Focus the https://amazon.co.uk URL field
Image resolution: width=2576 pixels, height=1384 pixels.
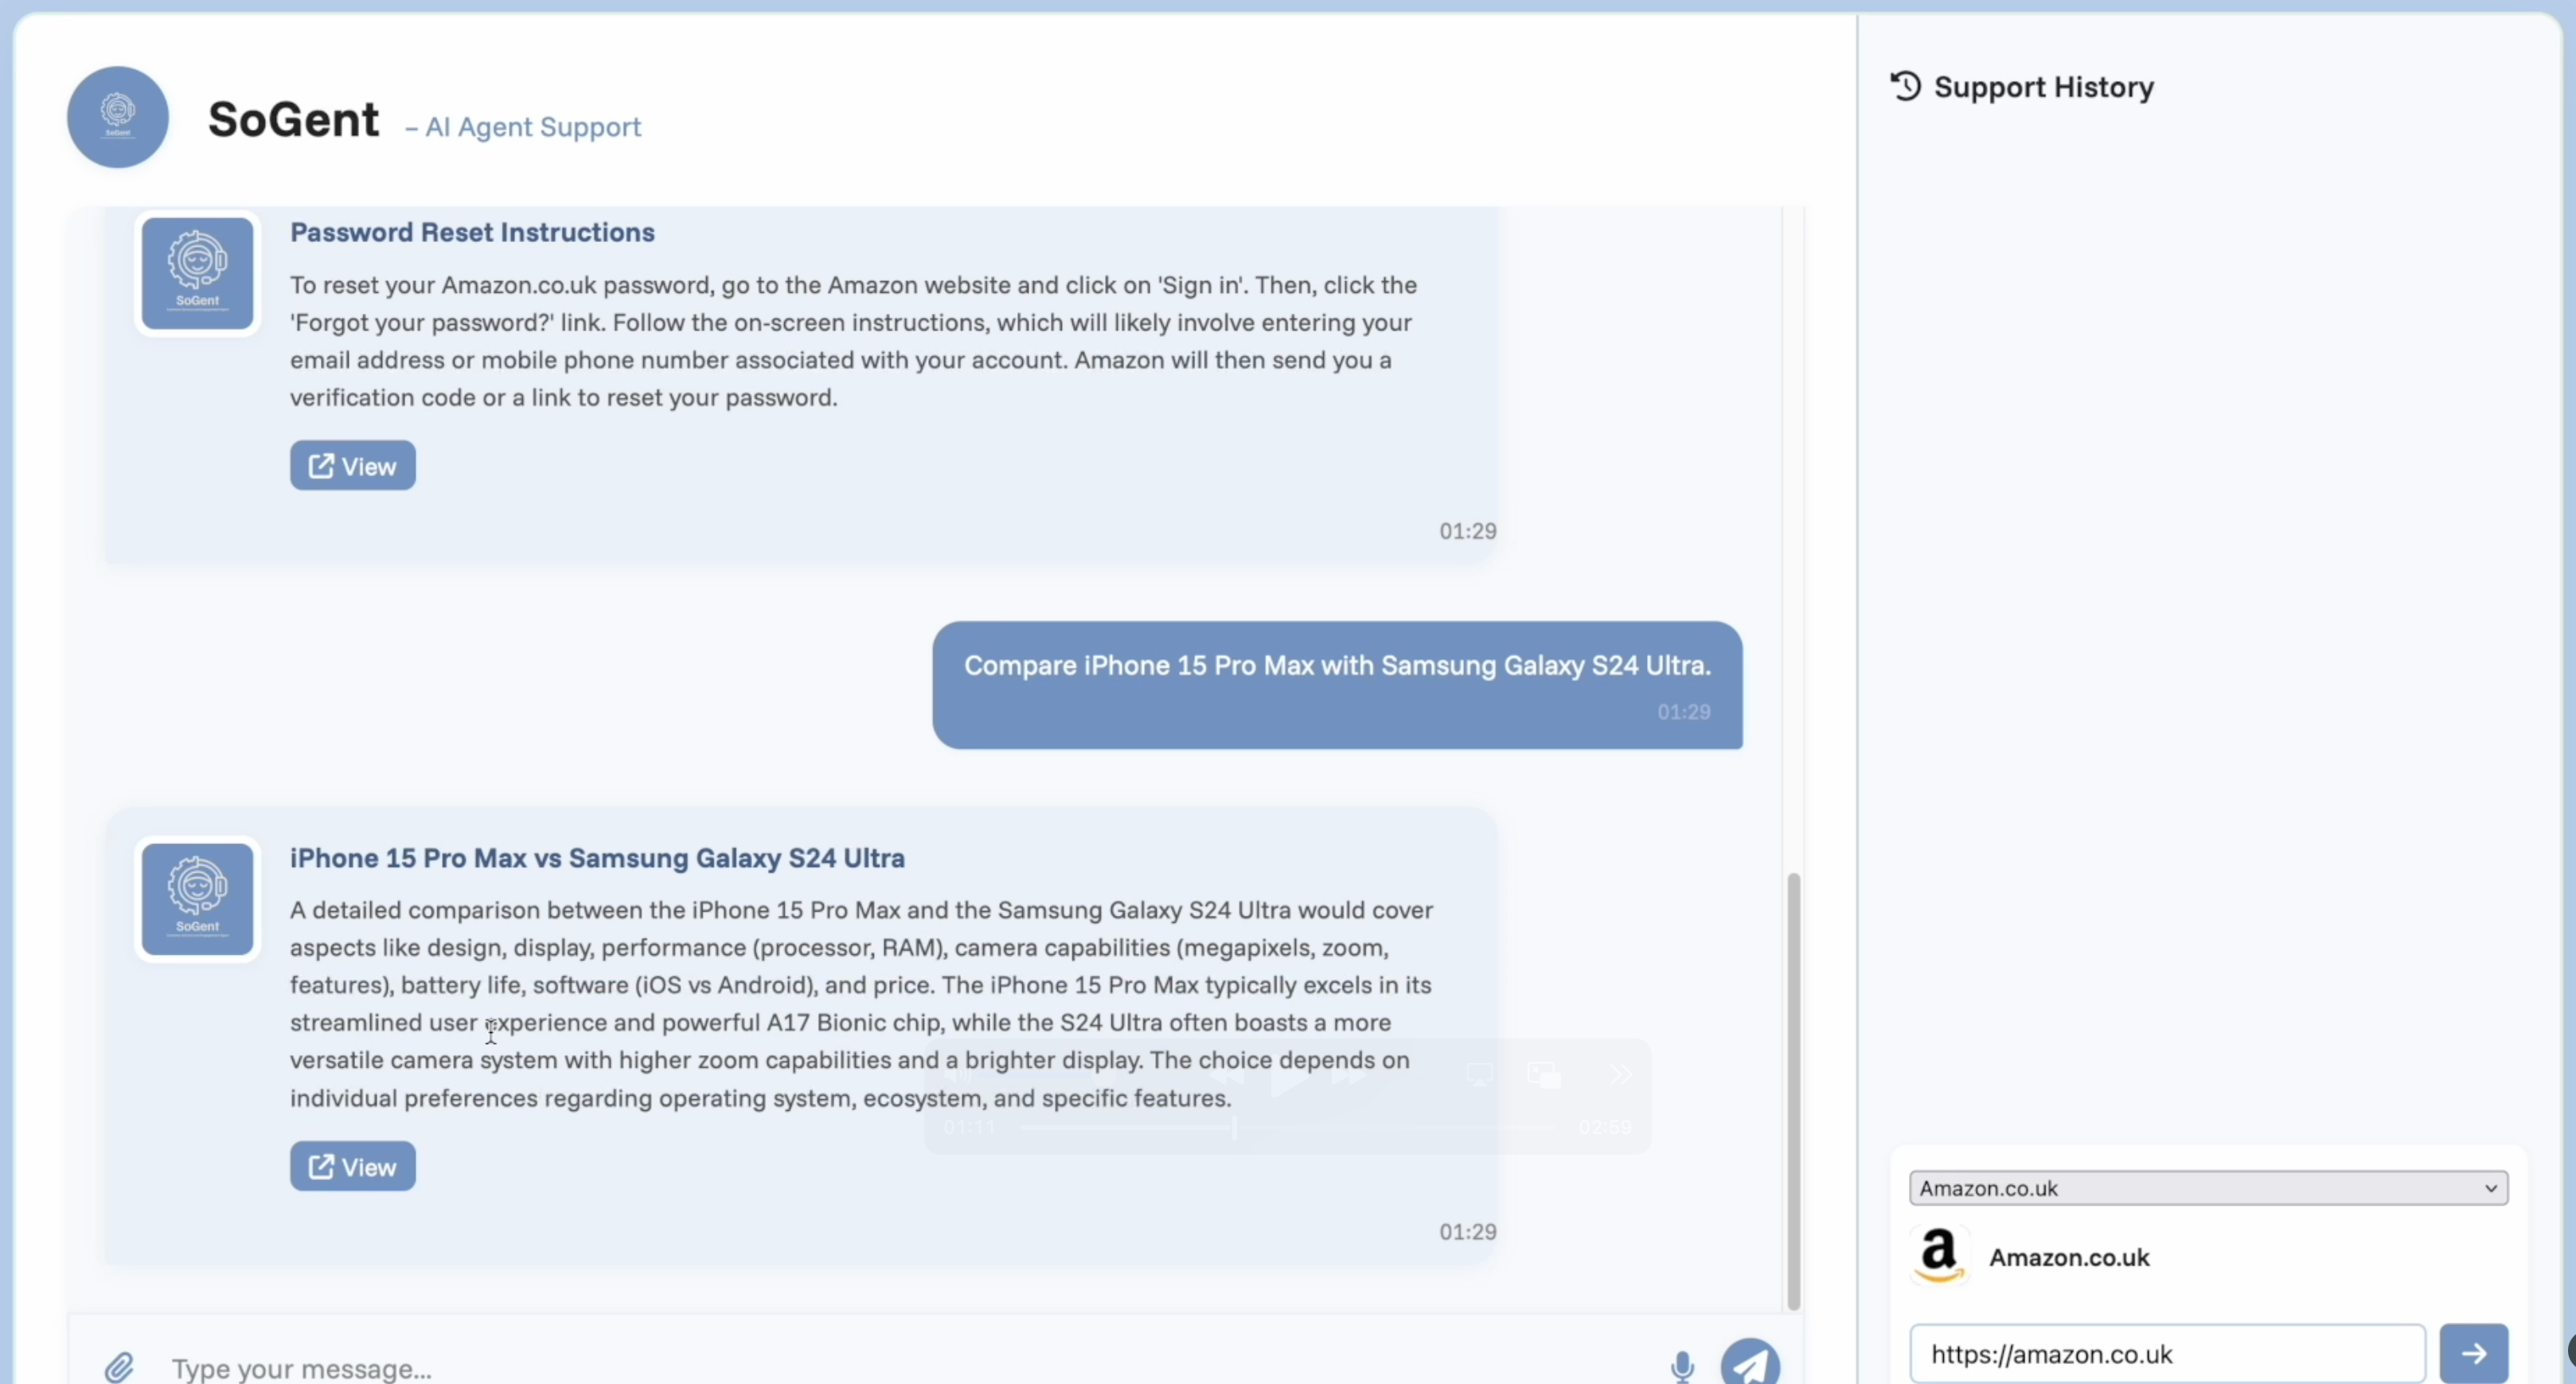(x=2166, y=1354)
